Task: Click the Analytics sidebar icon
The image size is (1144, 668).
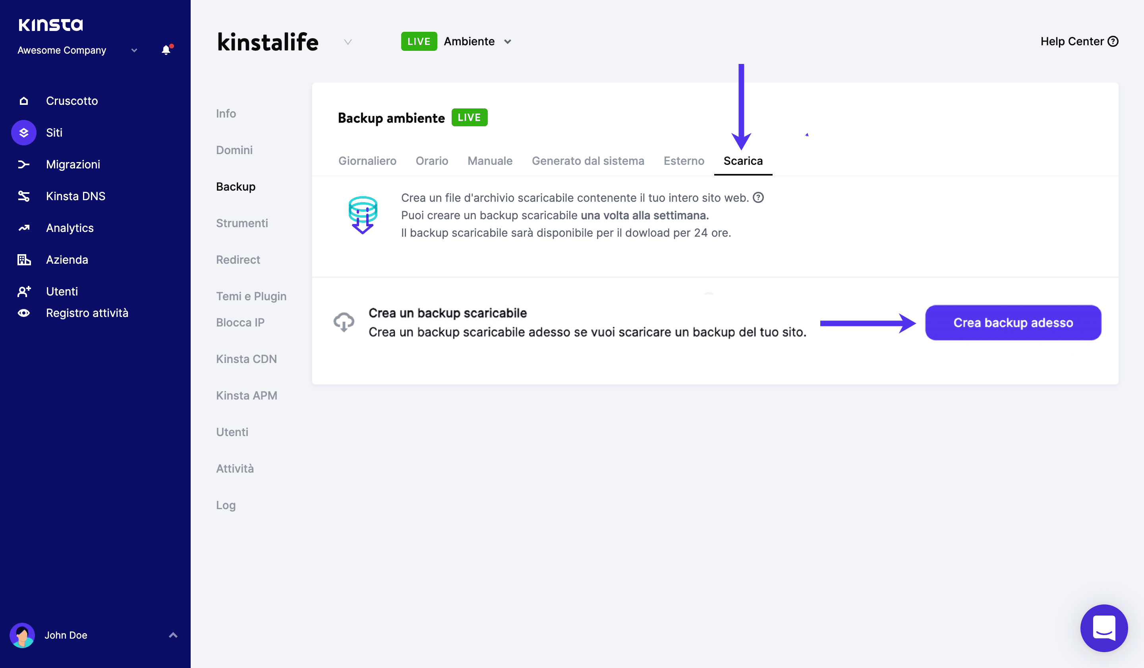Action: 24,228
